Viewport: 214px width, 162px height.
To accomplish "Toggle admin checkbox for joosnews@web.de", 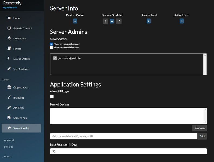I will [x=55, y=58].
